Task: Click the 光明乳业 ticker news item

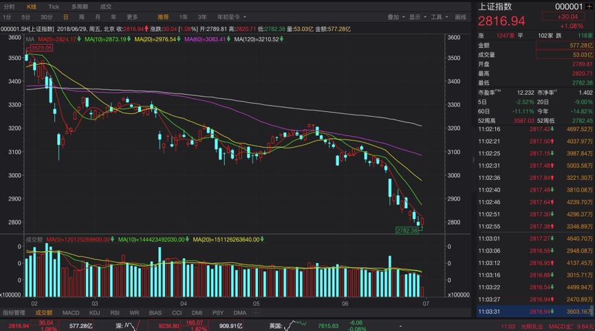Action: coord(532,326)
